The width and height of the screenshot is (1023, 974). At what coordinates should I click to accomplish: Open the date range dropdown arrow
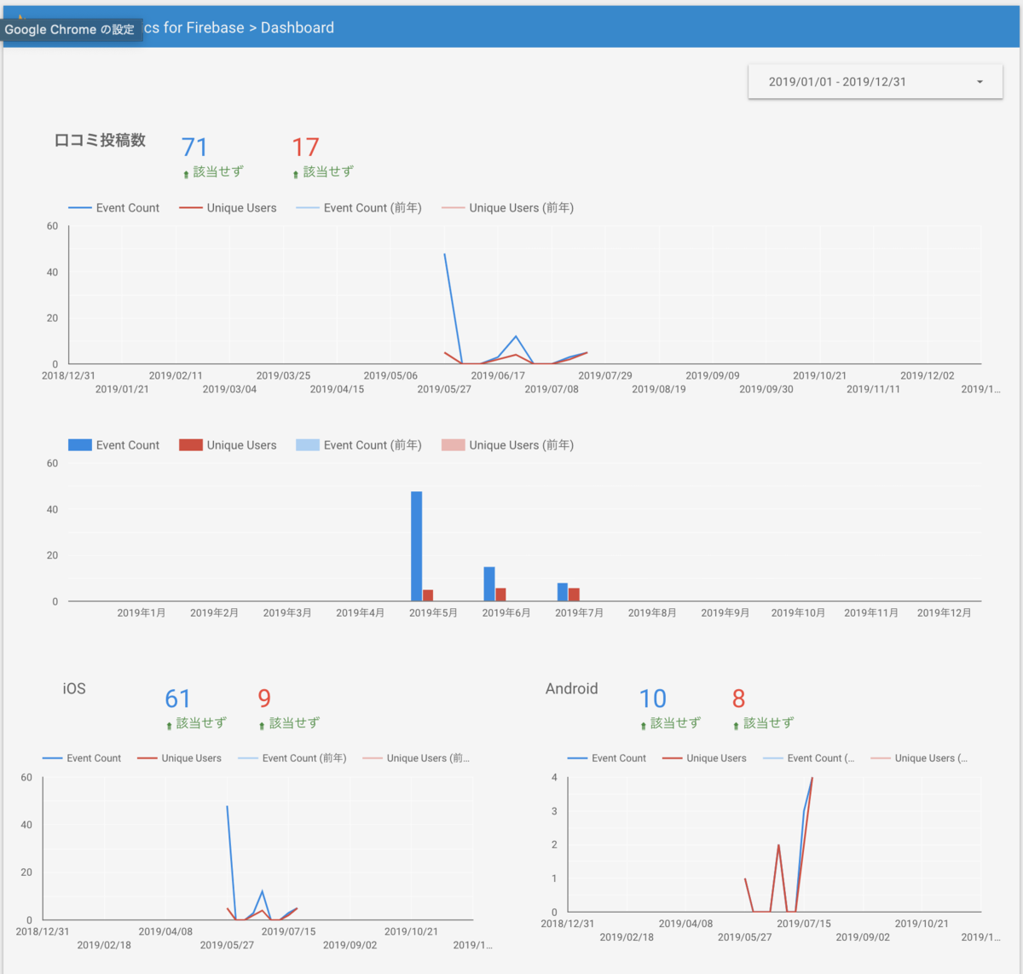pyautogui.click(x=980, y=82)
